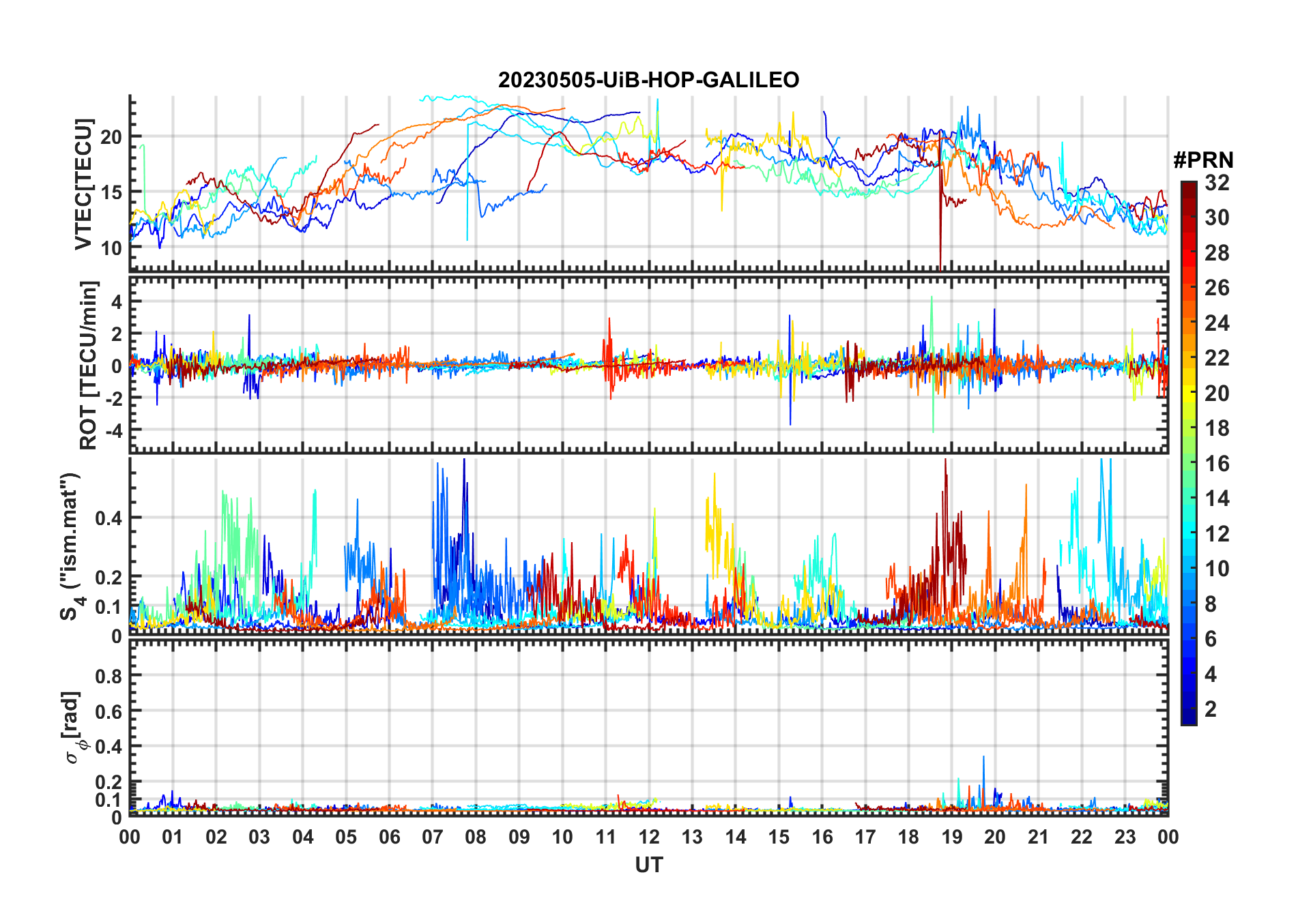The image size is (1298, 907).
Task: Click the colorbar tick label 2
Action: tap(1211, 709)
